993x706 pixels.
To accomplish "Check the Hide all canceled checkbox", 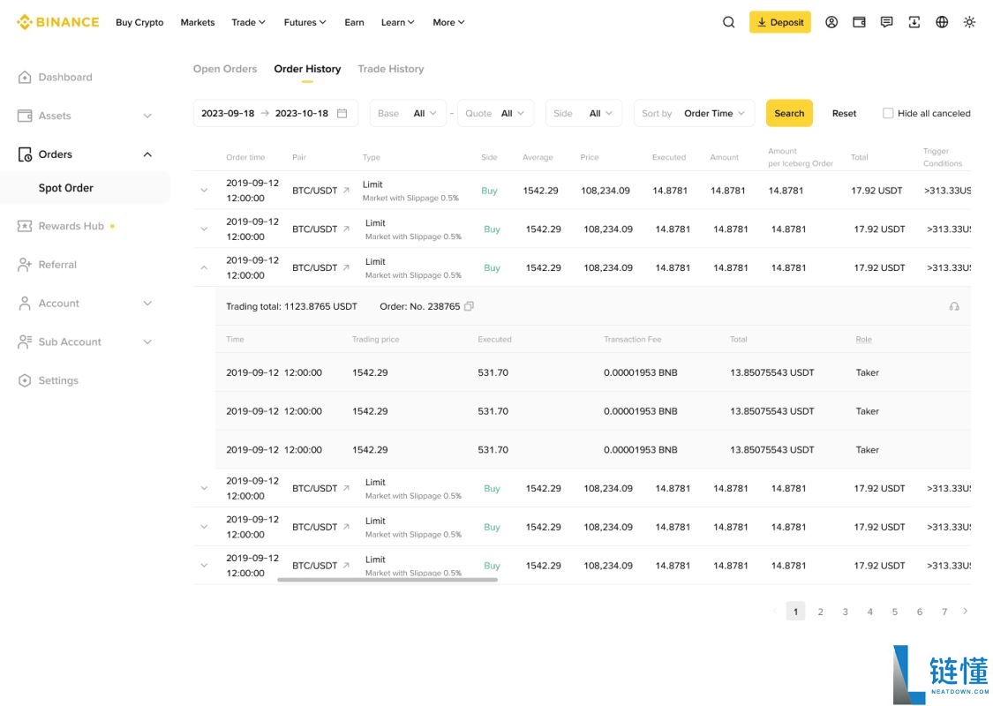I will tap(888, 113).
